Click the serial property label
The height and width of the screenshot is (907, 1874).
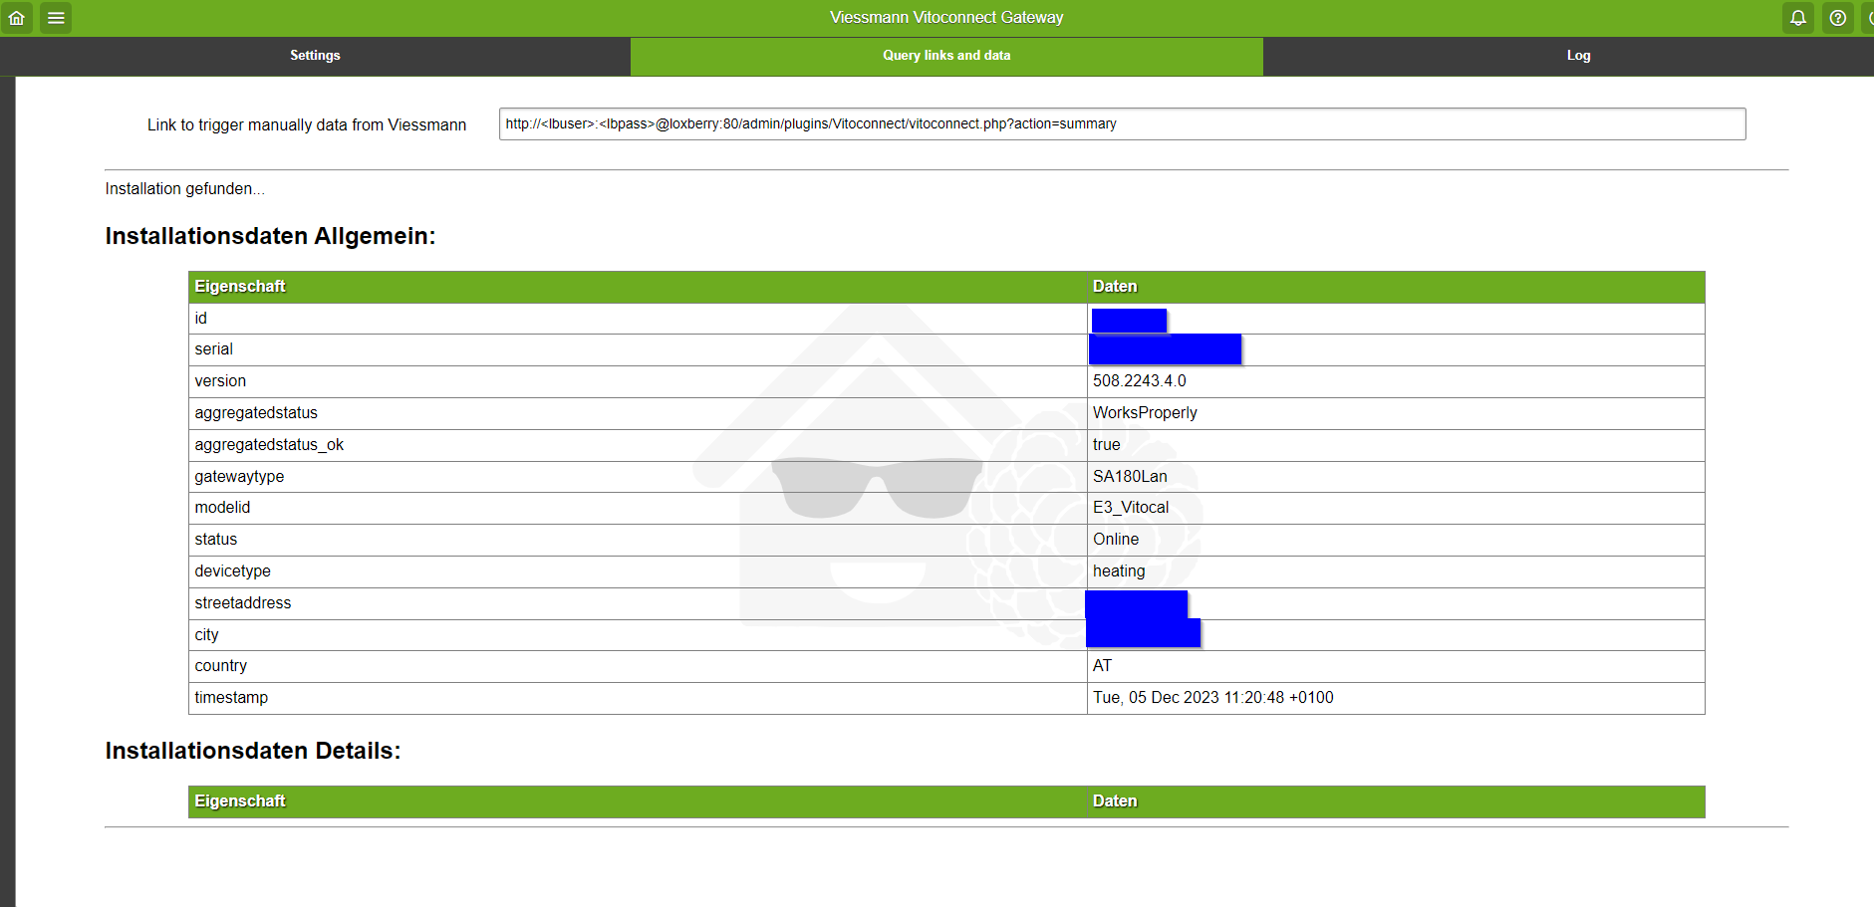tap(213, 349)
